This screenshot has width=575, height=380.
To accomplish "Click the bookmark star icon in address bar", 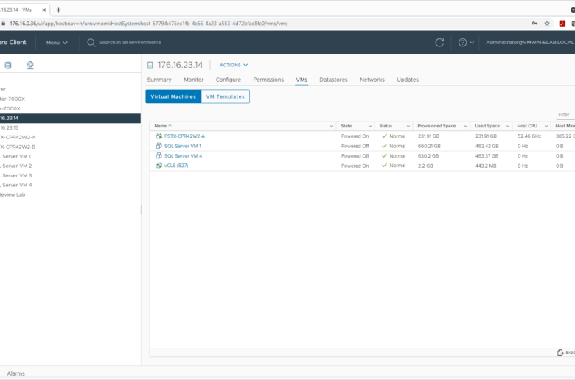I will coord(547,24).
